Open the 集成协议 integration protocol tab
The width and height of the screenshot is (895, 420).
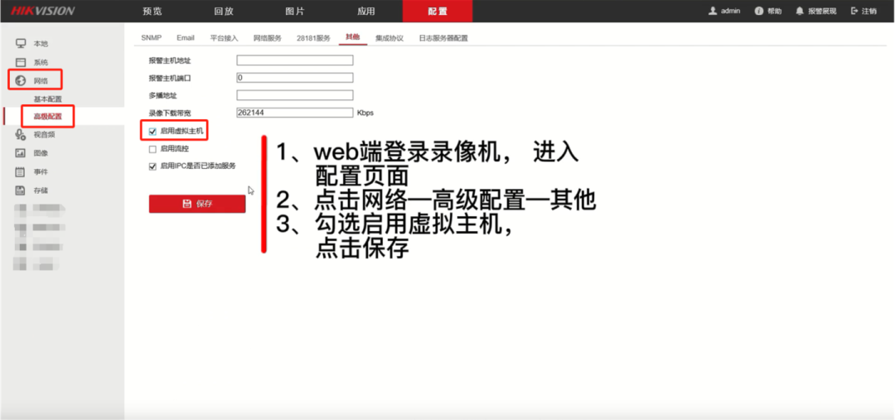coord(389,38)
